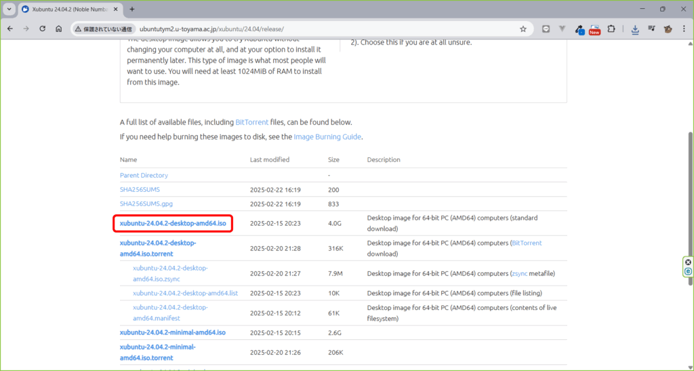Click the 4.0G size value

tap(335, 224)
